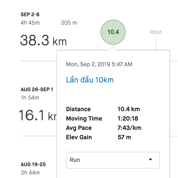Viewport: 178px width, 178px height.
Task: Select the Rest day label
Action: 156,32
